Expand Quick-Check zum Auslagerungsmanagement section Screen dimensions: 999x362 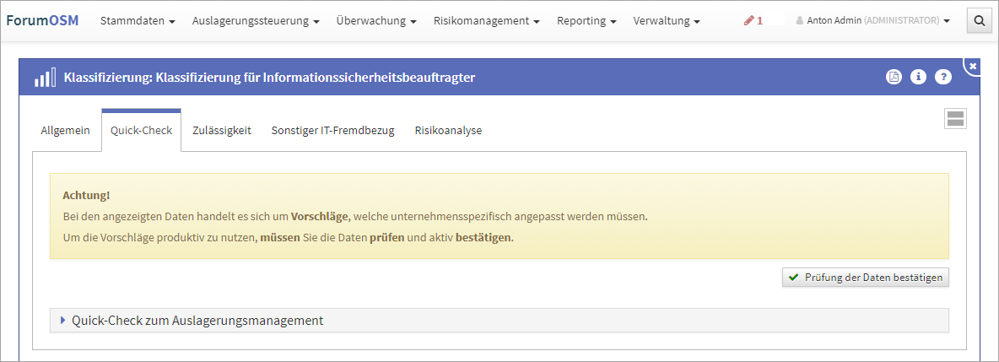(197, 321)
